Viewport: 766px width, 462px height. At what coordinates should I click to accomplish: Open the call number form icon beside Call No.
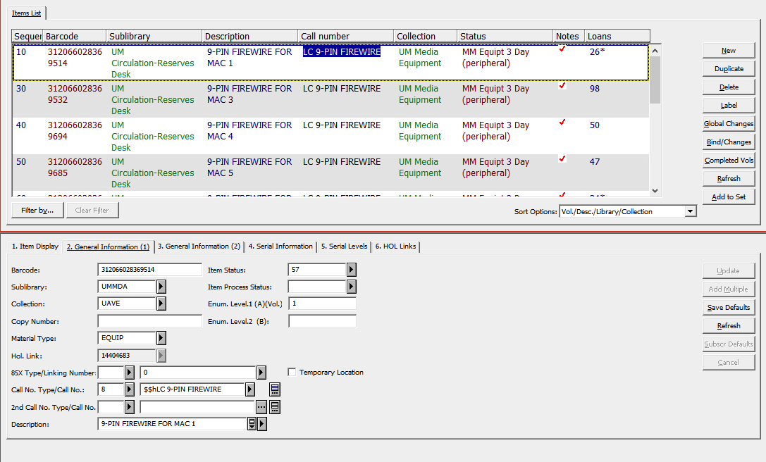point(275,389)
